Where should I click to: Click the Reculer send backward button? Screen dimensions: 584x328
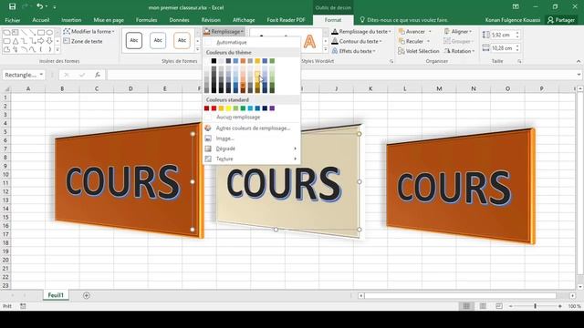(x=411, y=41)
